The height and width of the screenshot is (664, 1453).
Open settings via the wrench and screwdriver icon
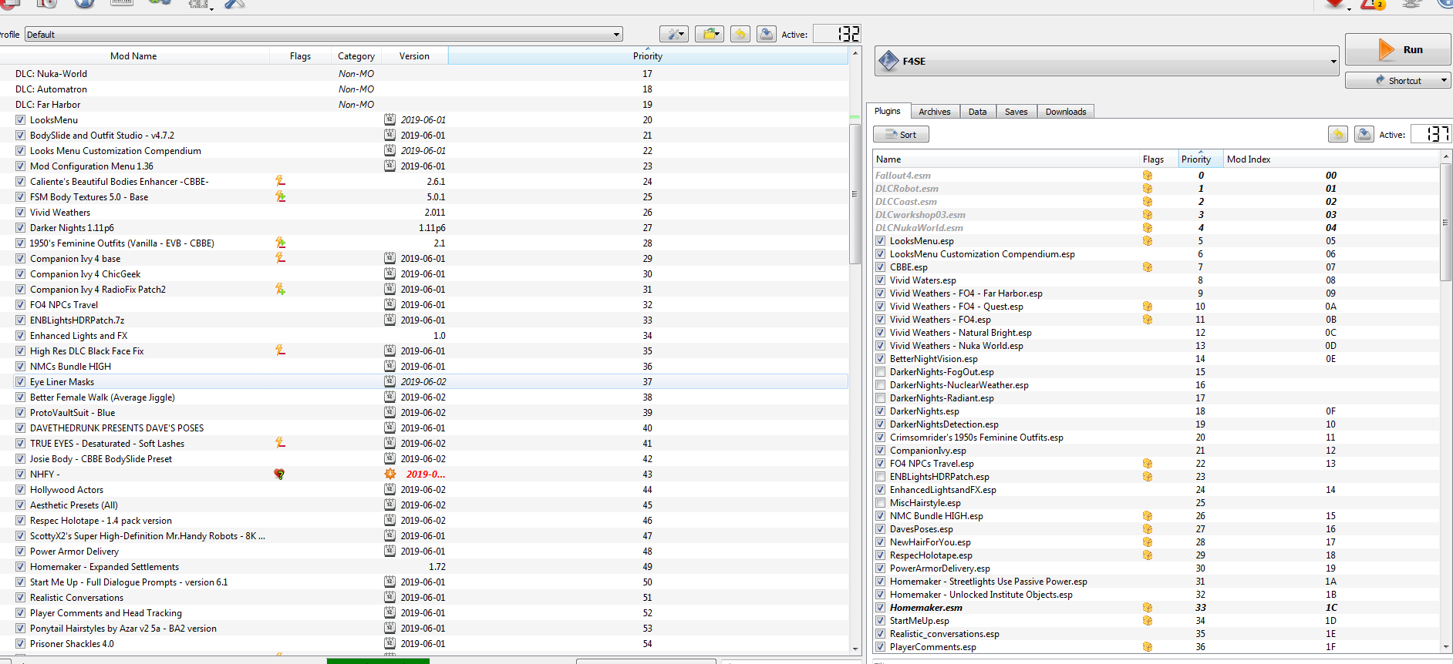234,4
